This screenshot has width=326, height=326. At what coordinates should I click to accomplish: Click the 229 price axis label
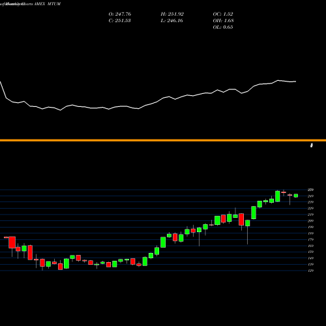[x=310, y=209]
